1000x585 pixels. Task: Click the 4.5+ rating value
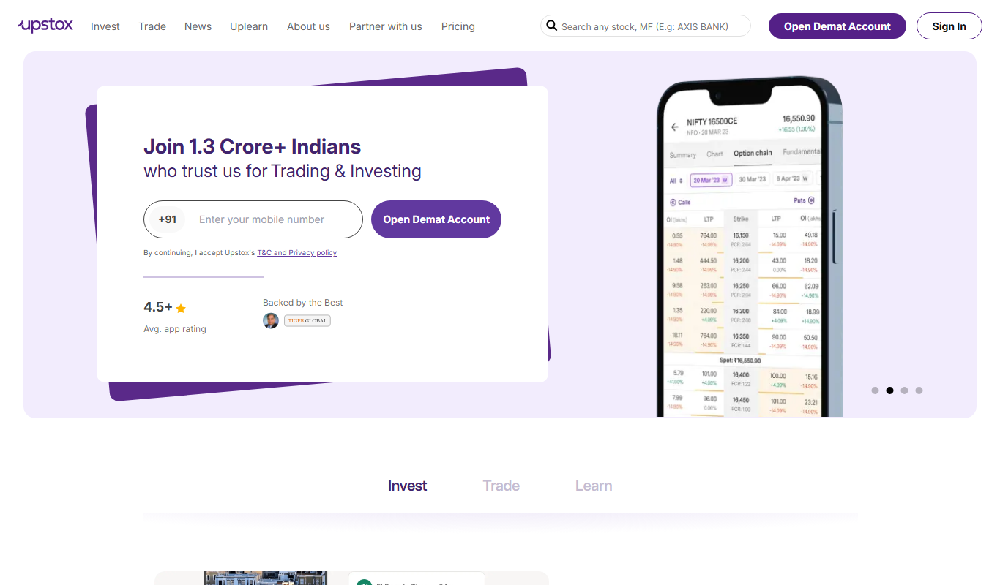point(158,307)
